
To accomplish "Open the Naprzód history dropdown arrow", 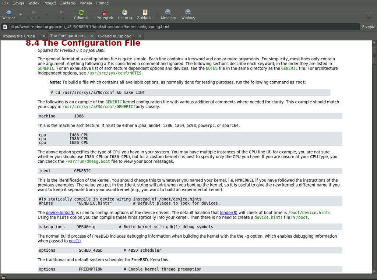I will (x=47, y=14).
